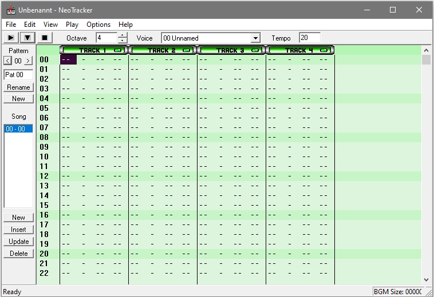Toggle the Track 2 mute indicator

point(187,50)
